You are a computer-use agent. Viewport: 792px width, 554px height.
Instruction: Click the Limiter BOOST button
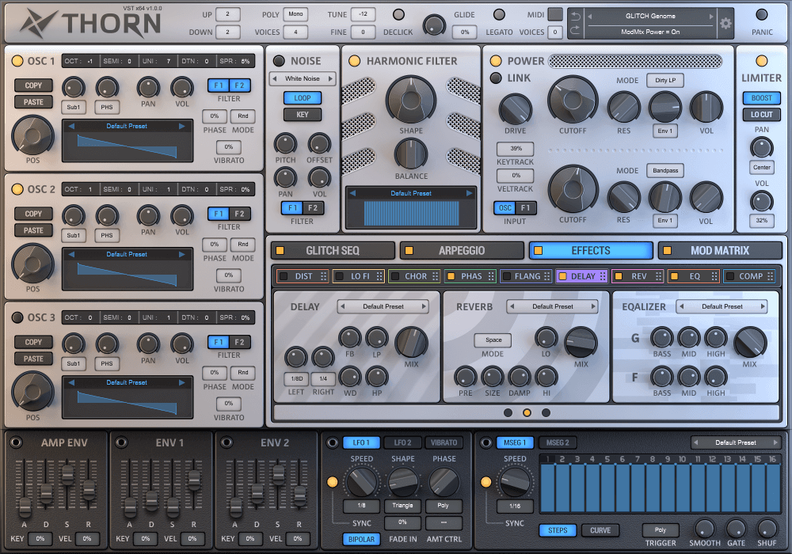pyautogui.click(x=762, y=98)
